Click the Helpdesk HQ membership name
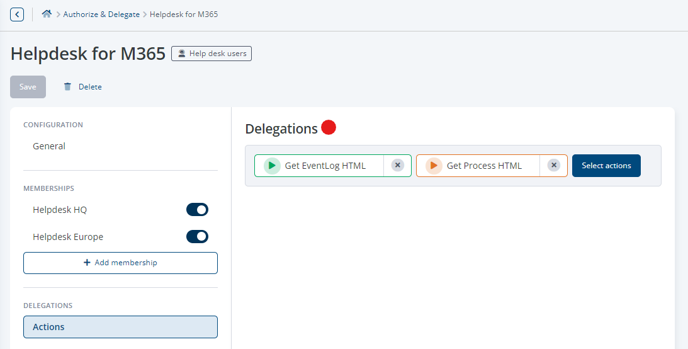The width and height of the screenshot is (688, 349). [x=60, y=210]
